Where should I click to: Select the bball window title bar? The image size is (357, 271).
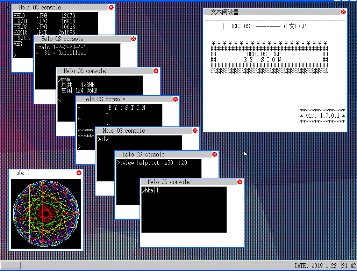(42, 173)
